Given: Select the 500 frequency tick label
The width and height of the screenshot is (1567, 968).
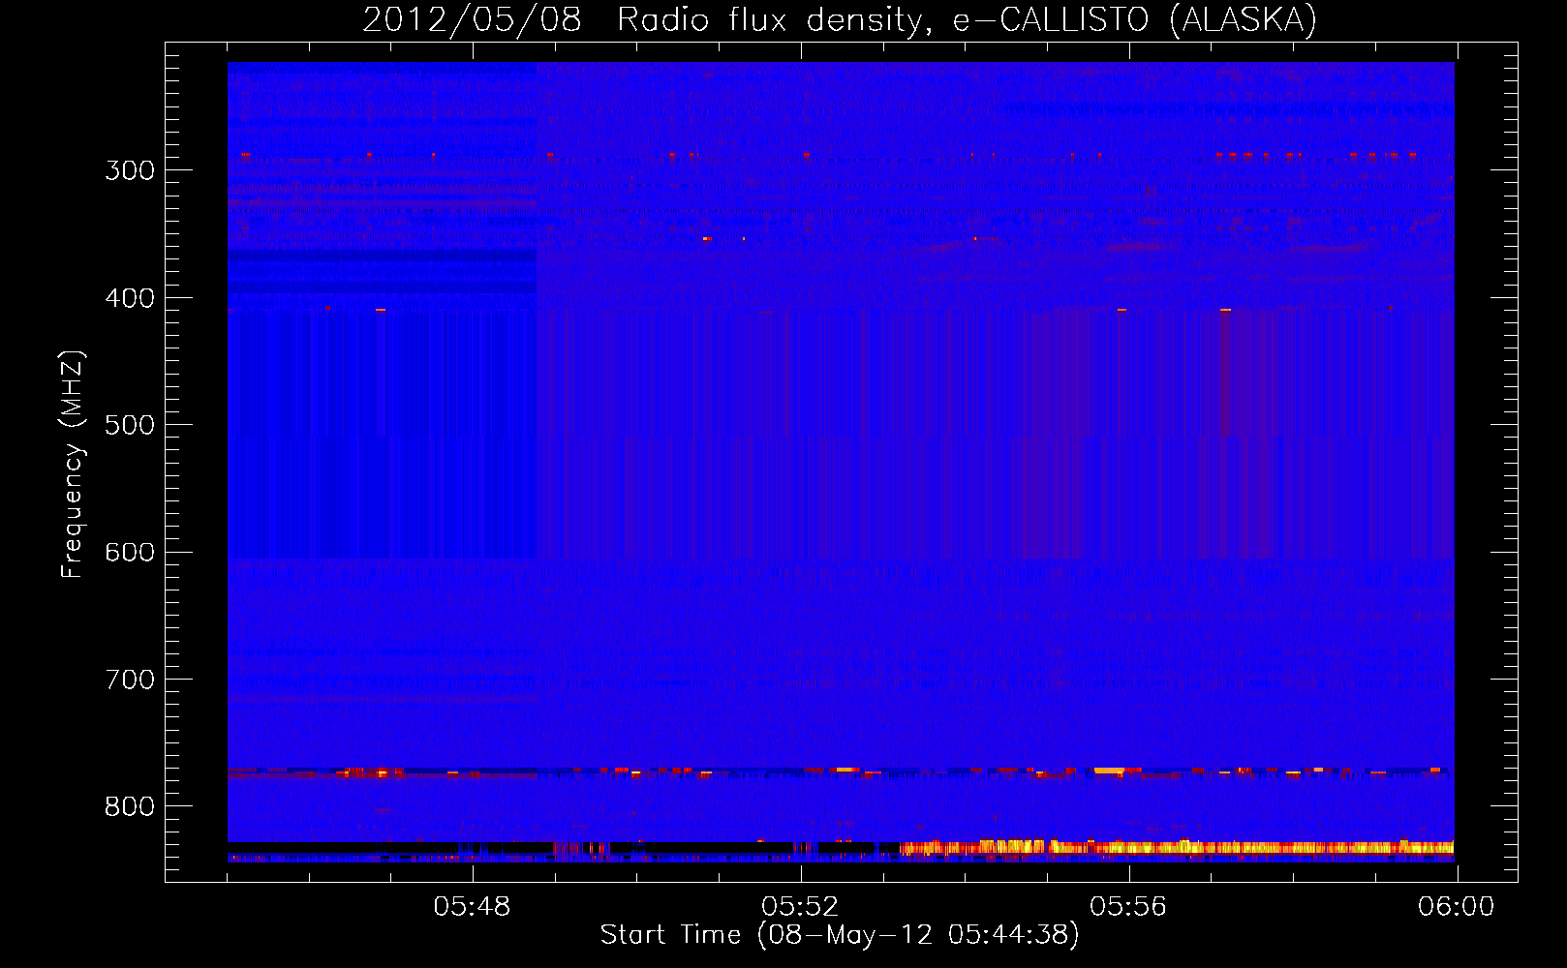Looking at the screenshot, I should [x=130, y=425].
